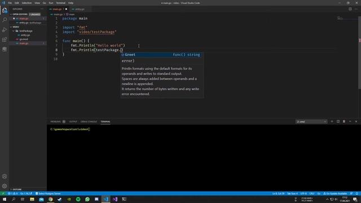361x203 pixels.
Task: Click Ln 8 cursor position in status bar
Action: point(278,193)
